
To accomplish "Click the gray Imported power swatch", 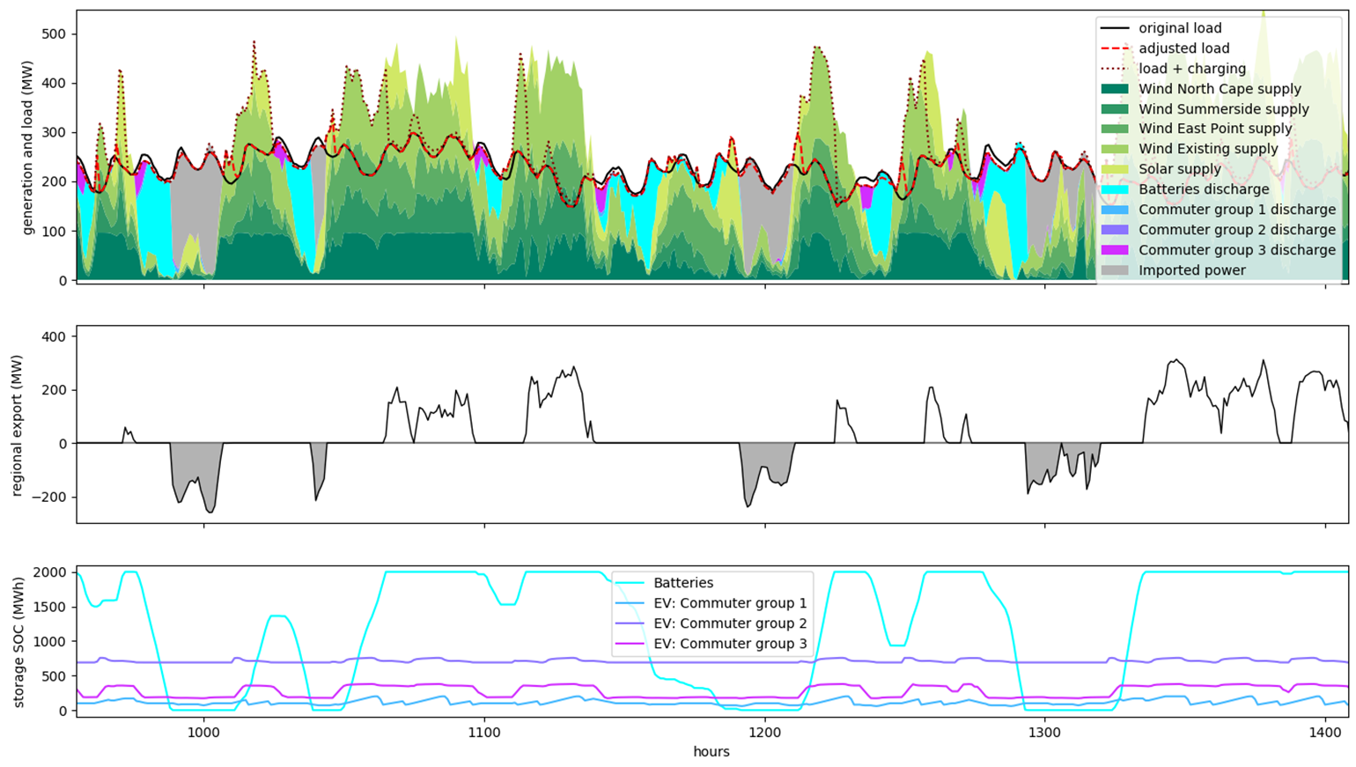I will point(1115,270).
